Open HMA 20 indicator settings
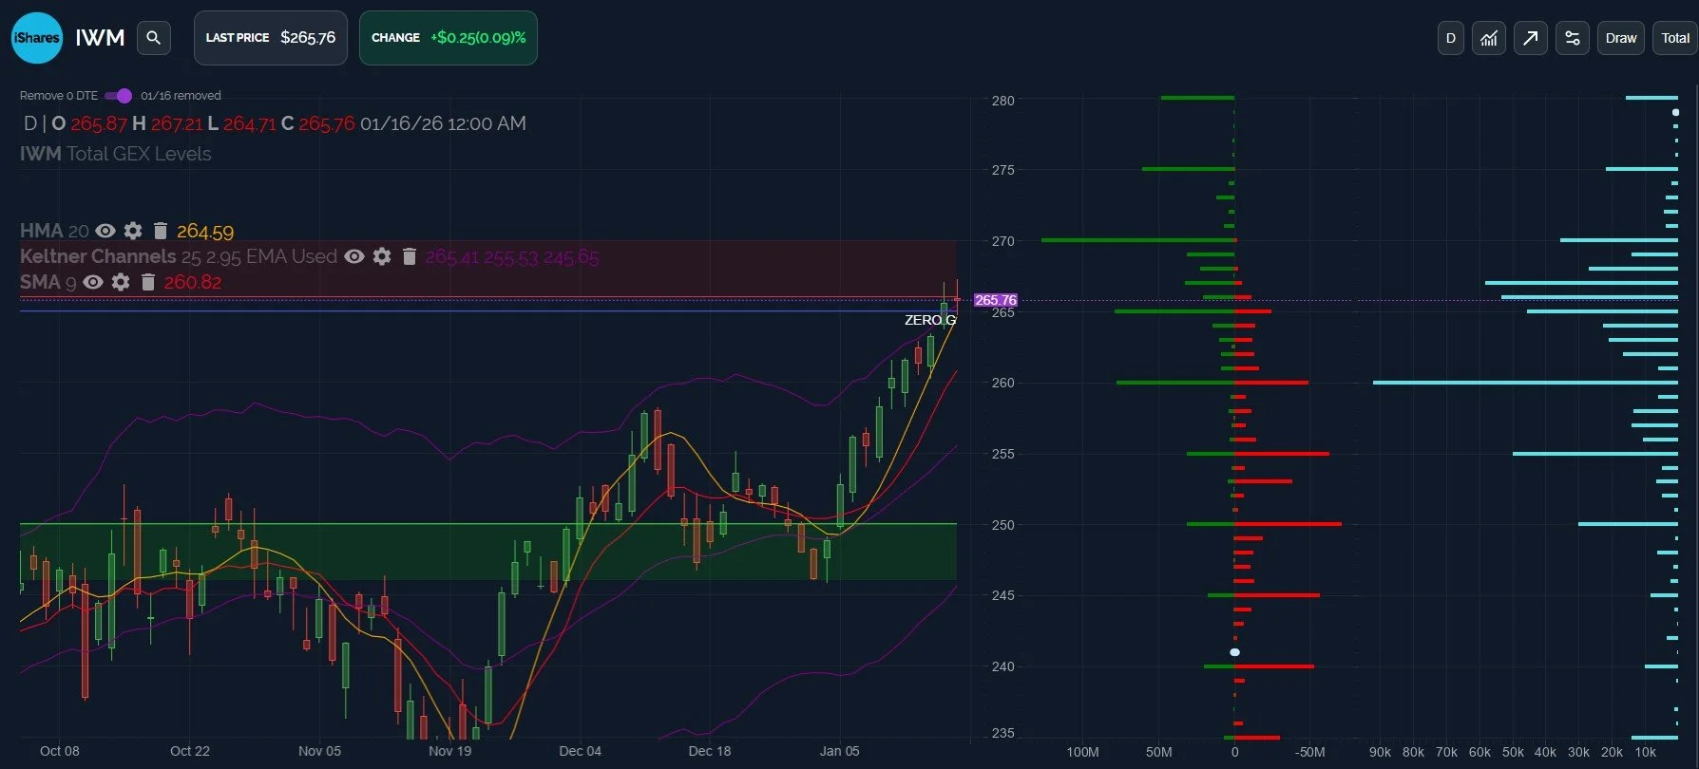Screen dimensions: 1699x769 (133, 231)
